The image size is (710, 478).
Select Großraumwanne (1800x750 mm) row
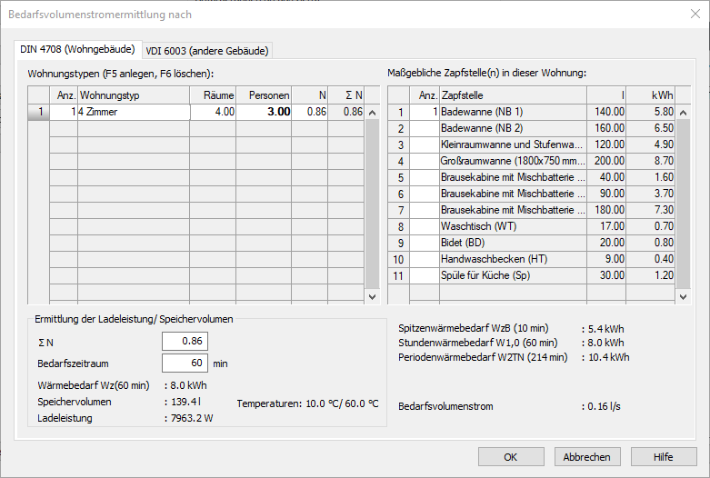click(531, 161)
